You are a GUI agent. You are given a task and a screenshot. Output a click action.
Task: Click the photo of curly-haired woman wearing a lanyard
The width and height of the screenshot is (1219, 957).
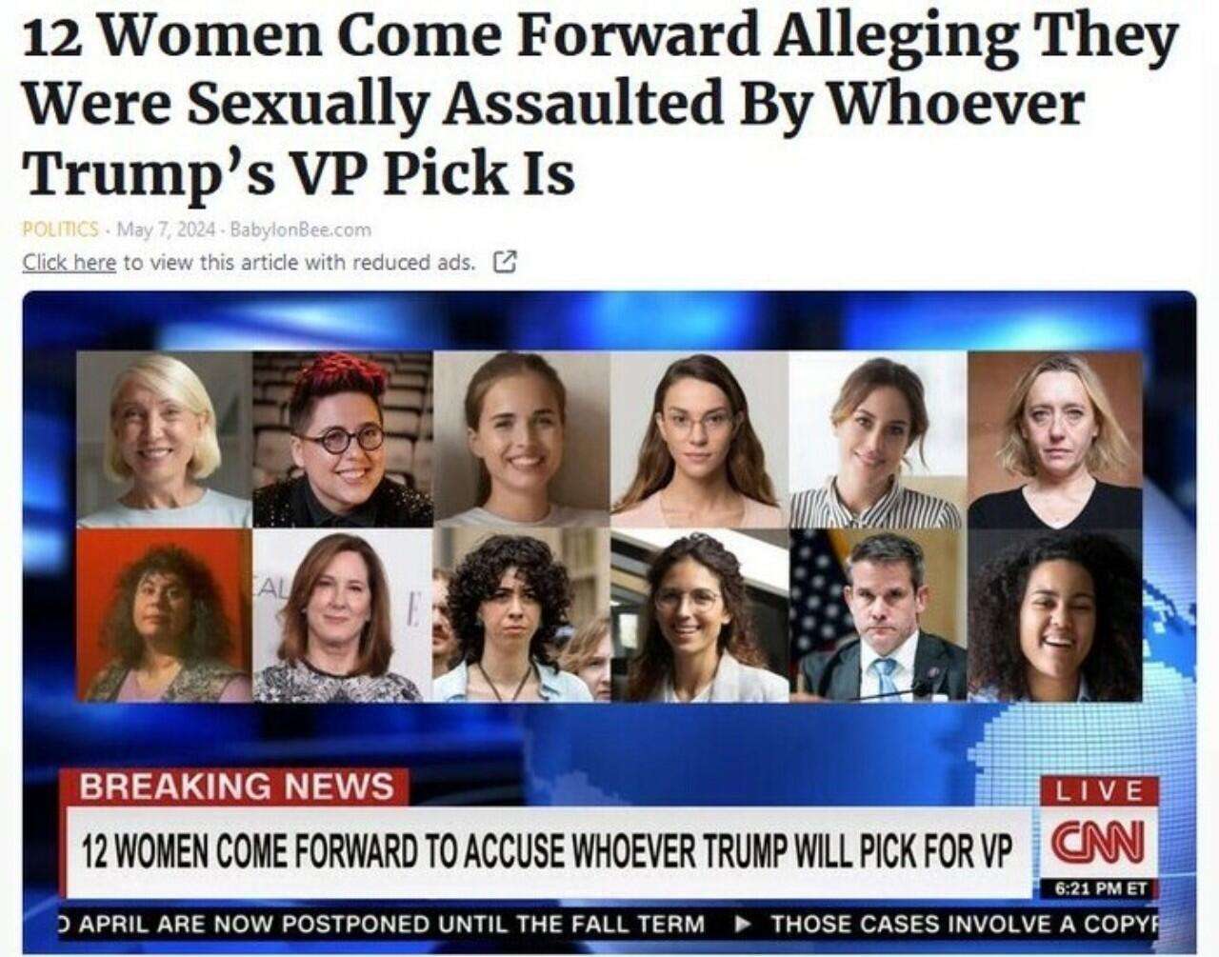click(x=521, y=615)
